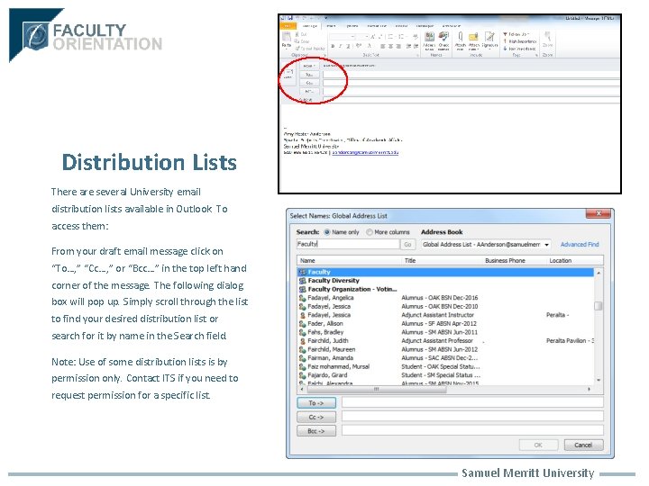Open the File tab in Outlook message

(x=288, y=26)
